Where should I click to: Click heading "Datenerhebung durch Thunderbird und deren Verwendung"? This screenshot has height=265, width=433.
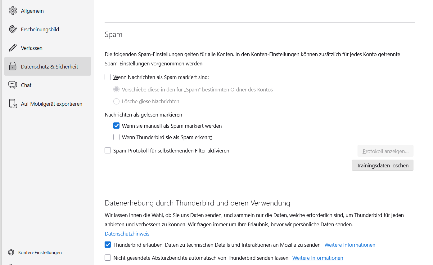(197, 203)
